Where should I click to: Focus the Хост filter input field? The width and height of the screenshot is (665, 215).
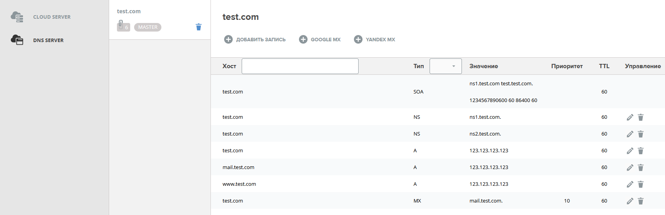coord(300,66)
